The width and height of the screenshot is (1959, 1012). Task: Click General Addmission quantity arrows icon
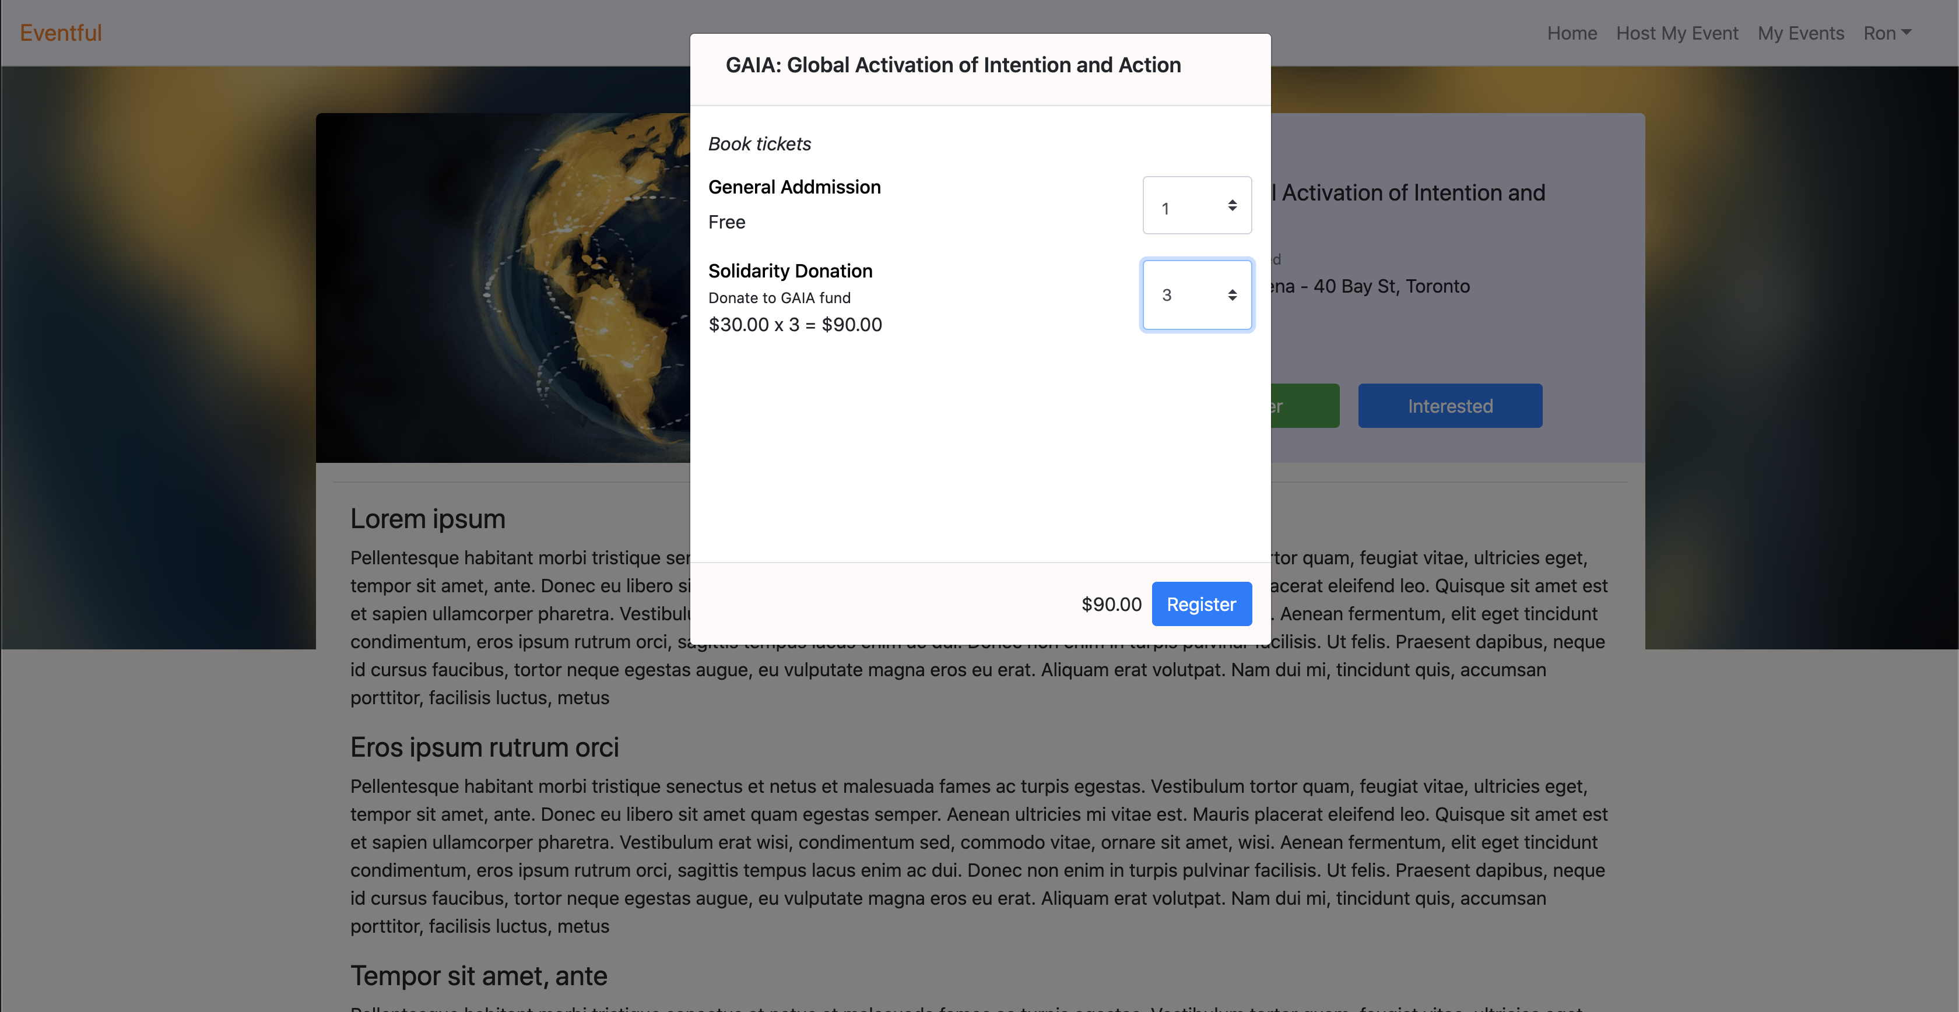click(x=1232, y=206)
